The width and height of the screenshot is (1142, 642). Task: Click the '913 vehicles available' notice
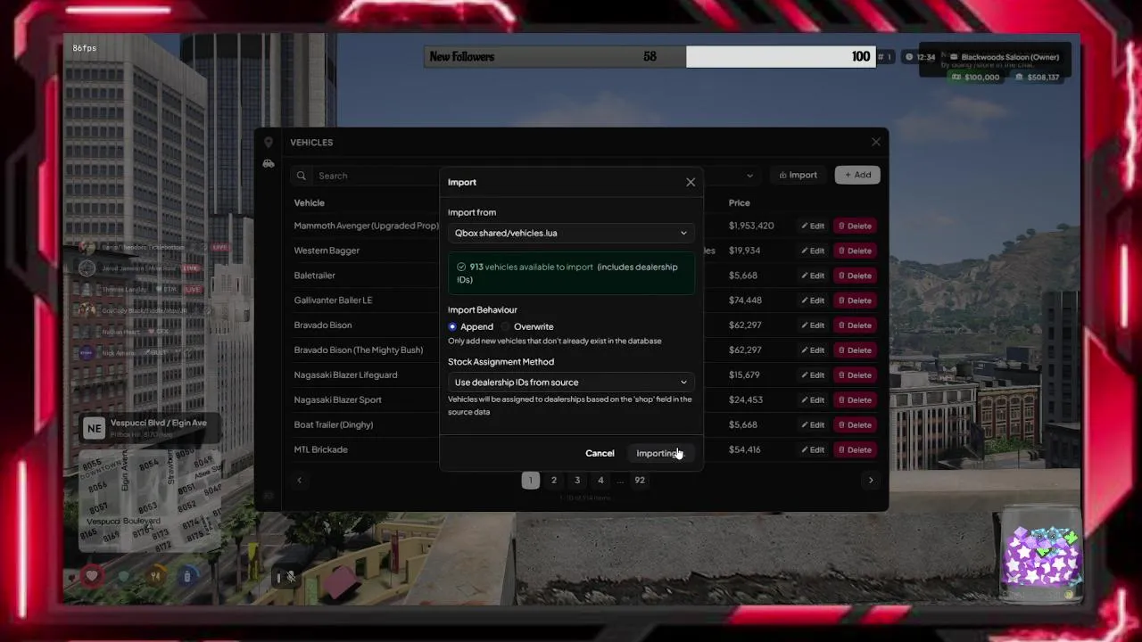[571, 273]
